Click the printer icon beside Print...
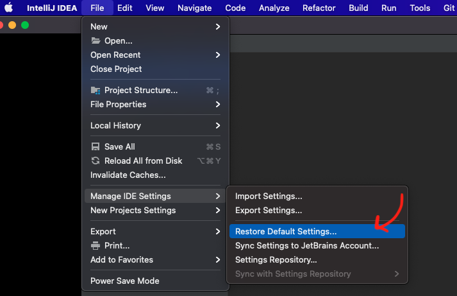 (x=96, y=245)
